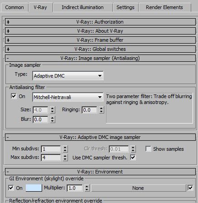This screenshot has width=198, height=203.
Task: Click the filter Size value field
Action: [41, 110]
